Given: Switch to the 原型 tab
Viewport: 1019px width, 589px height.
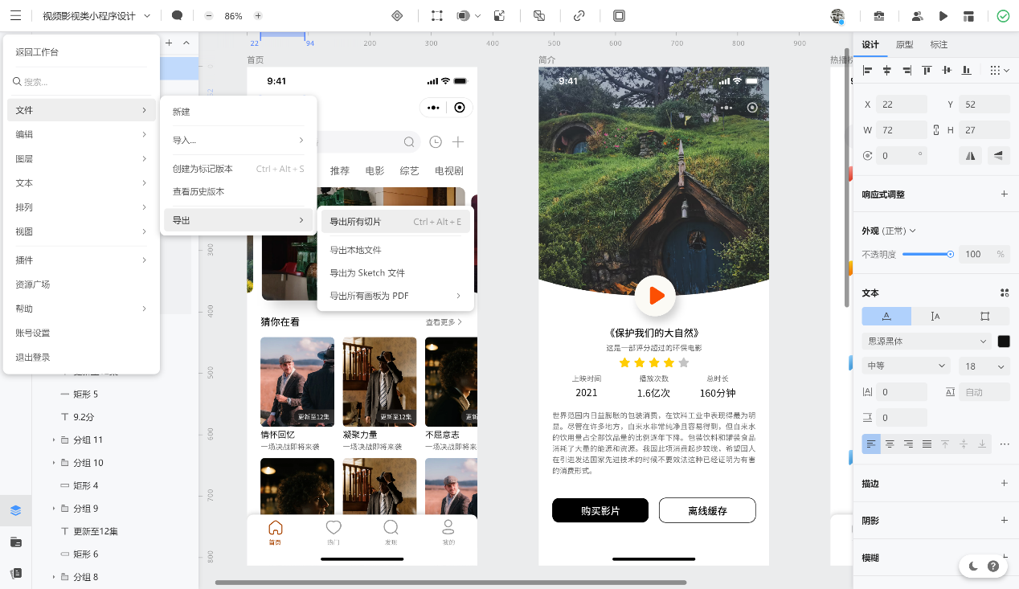Looking at the screenshot, I should [905, 45].
